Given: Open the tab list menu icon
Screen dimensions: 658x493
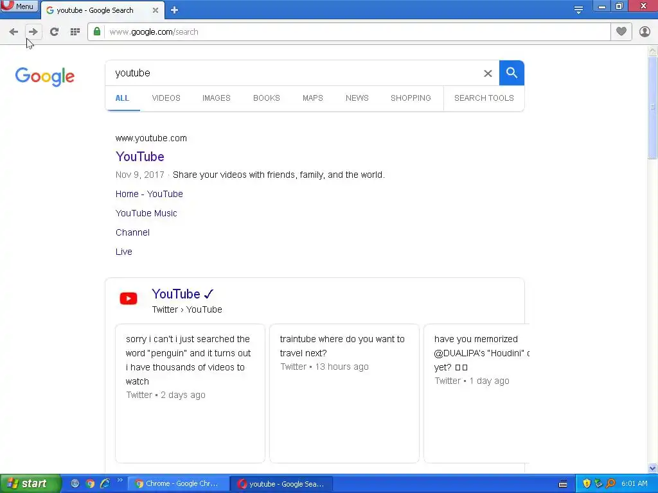Looking at the screenshot, I should (578, 10).
